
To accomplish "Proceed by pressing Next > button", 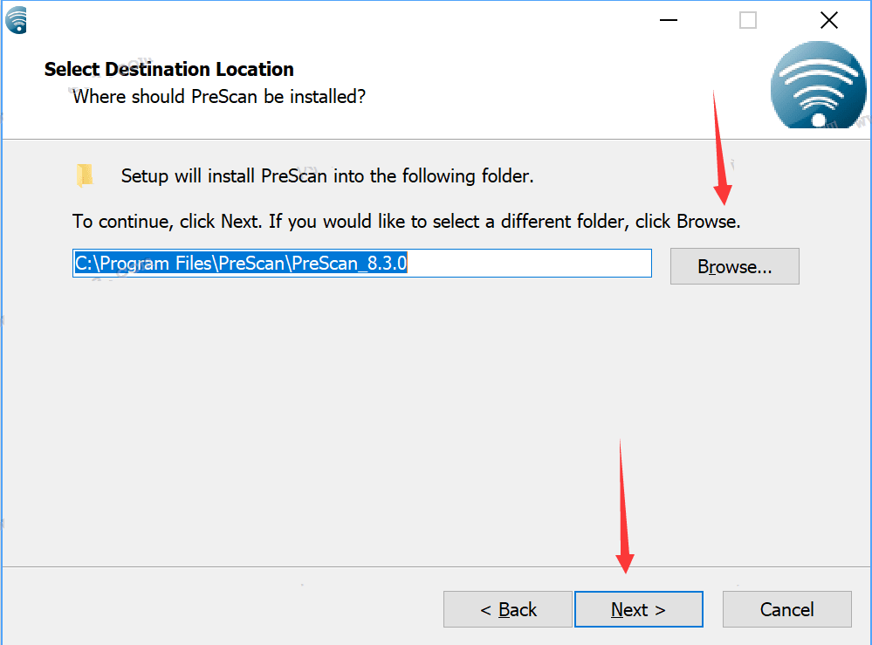I will (x=638, y=609).
